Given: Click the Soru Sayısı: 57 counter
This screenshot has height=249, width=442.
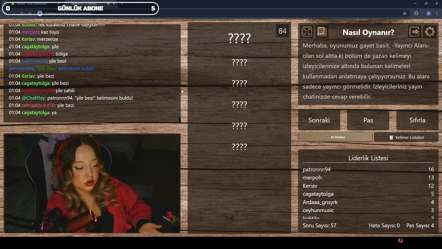Looking at the screenshot, I should click(319, 225).
